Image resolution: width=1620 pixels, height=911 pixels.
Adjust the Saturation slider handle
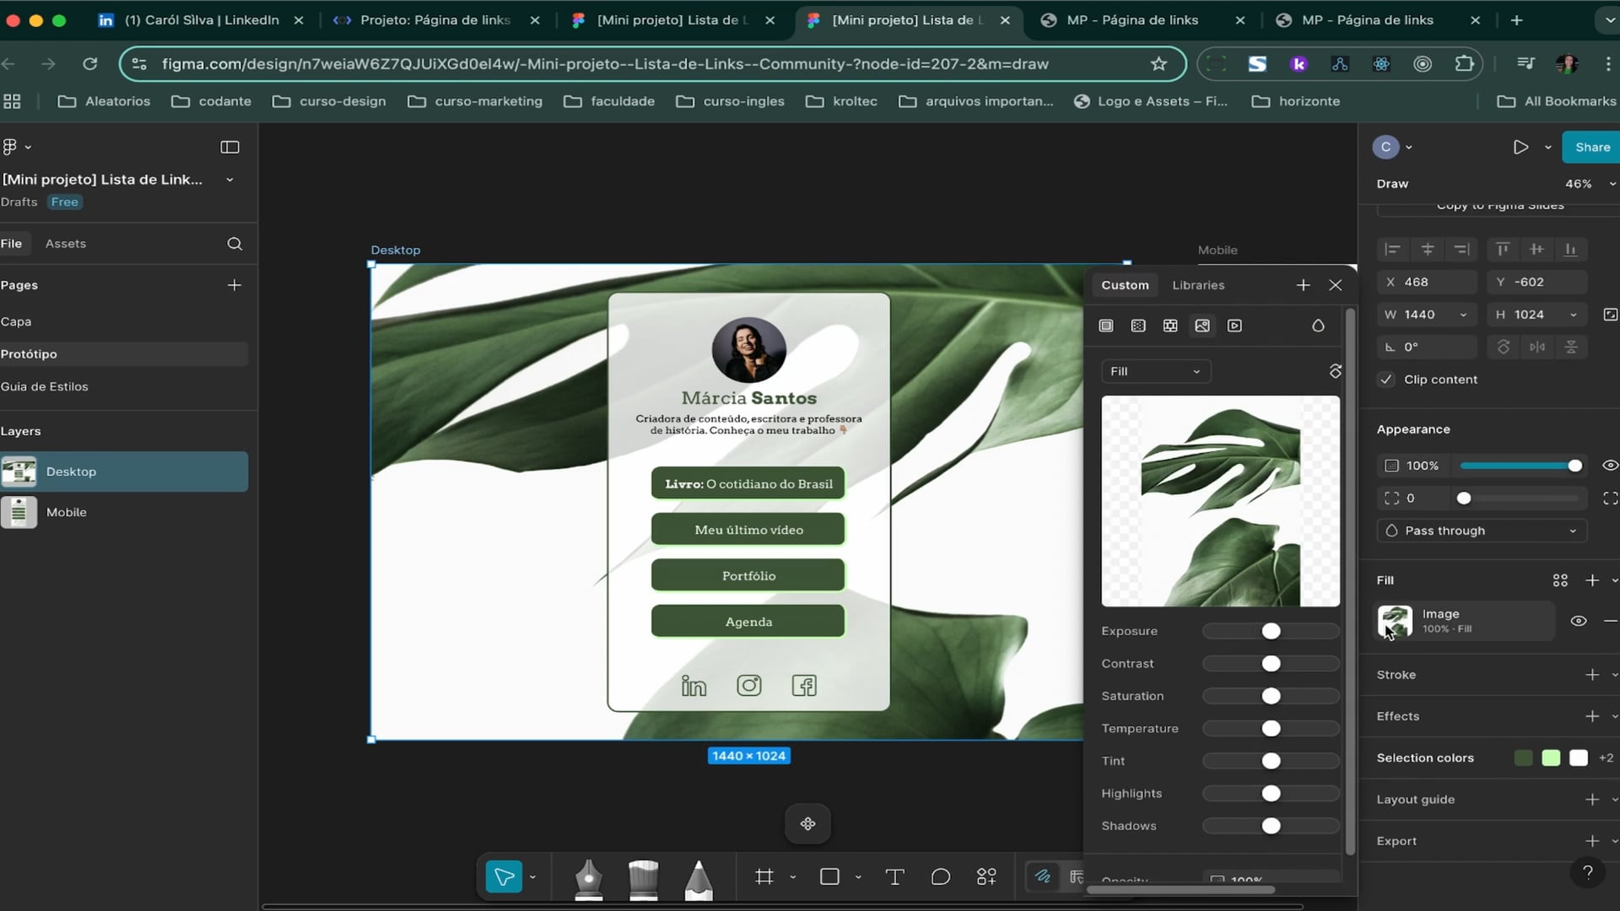pos(1271,696)
